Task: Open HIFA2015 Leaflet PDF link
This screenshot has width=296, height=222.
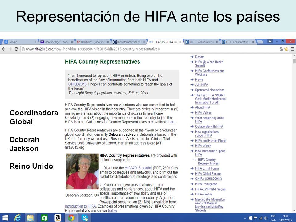Action: coord(138,168)
